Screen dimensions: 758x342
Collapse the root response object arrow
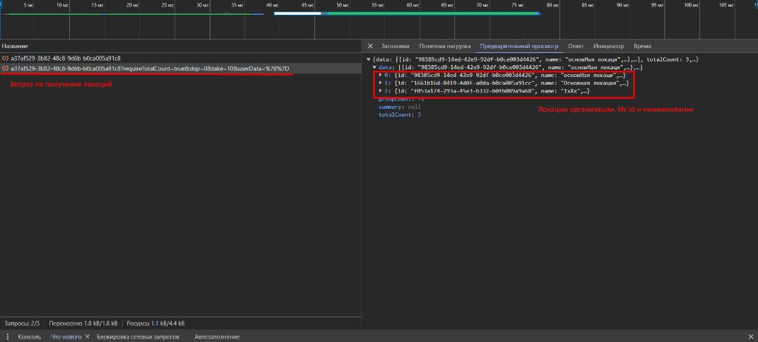368,59
